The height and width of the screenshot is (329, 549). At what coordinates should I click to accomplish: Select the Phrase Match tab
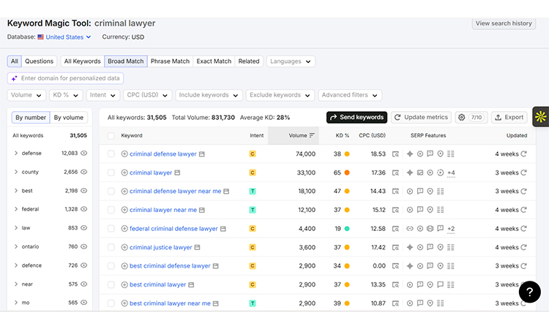click(170, 61)
